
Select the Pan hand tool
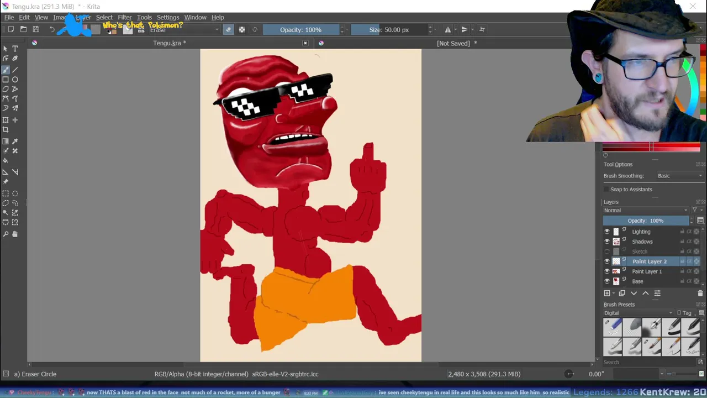point(15,234)
